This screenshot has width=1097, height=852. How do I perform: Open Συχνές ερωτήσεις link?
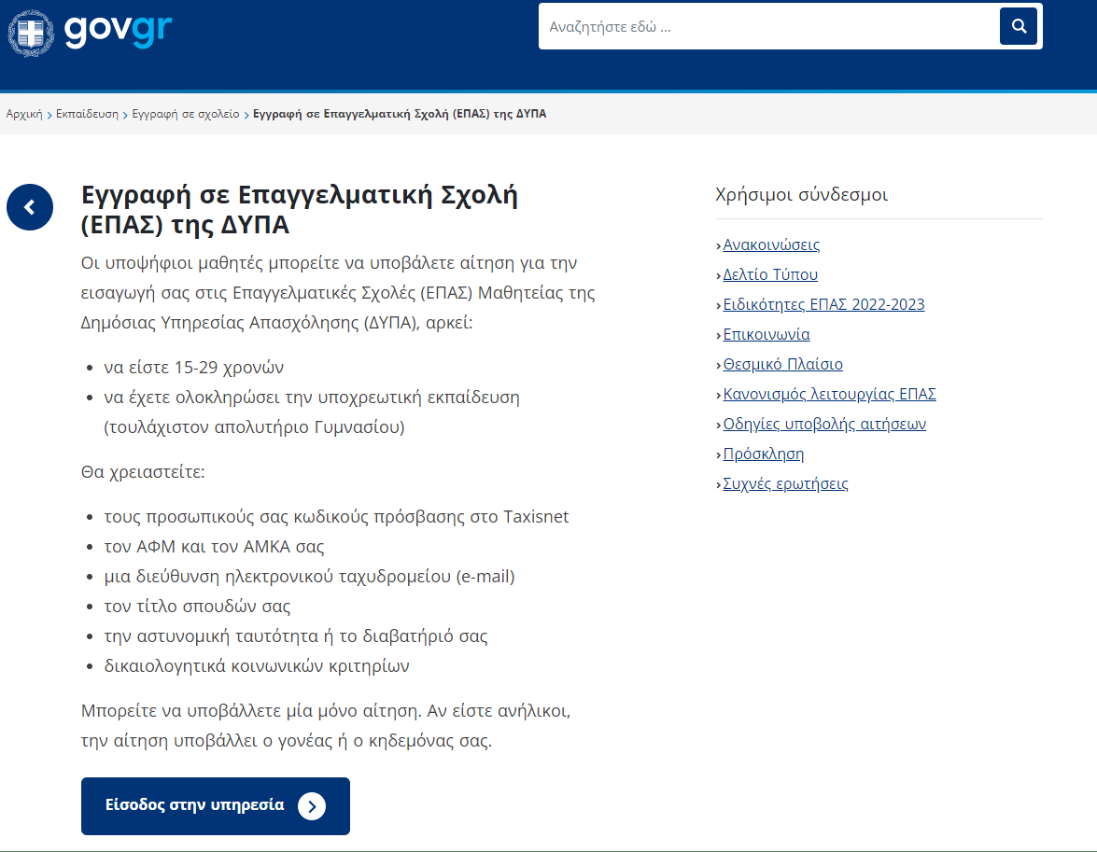click(x=785, y=483)
